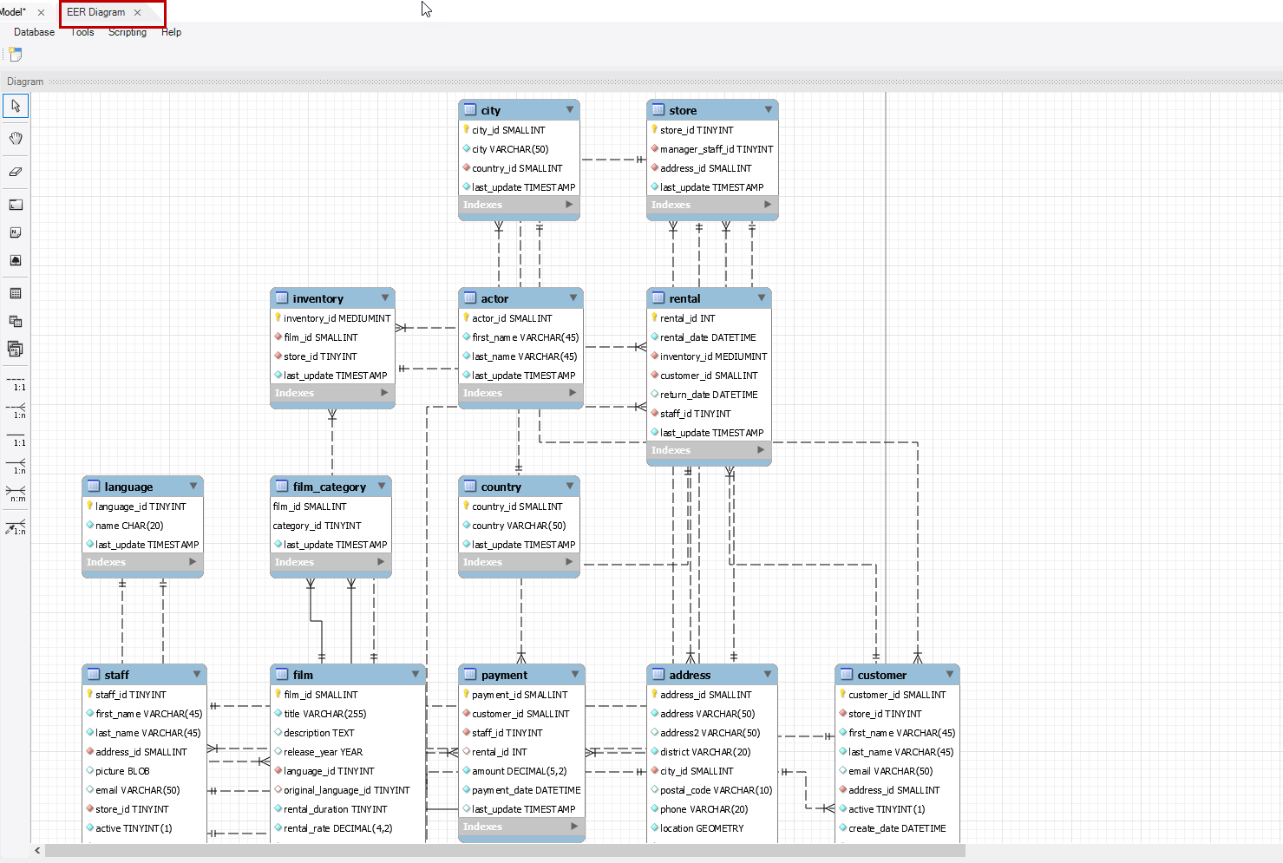The height and width of the screenshot is (863, 1283).
Task: Select the place routine group tool
Action: (16, 349)
